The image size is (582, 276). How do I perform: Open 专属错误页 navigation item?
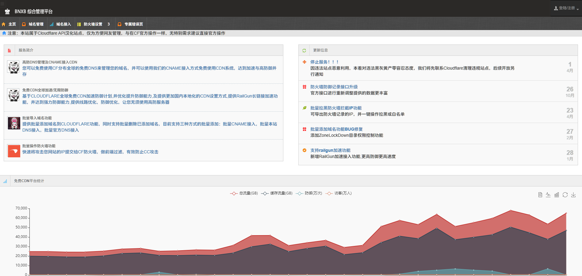point(131,24)
